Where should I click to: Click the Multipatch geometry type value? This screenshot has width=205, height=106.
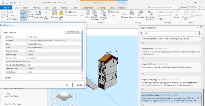pos(54,58)
